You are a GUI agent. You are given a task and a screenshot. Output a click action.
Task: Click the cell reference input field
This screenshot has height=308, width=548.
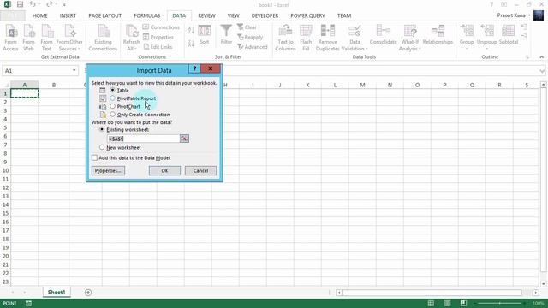pos(143,139)
